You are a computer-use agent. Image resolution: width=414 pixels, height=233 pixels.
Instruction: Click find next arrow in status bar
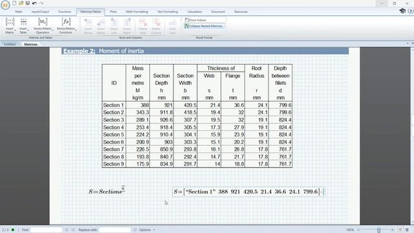(73, 230)
